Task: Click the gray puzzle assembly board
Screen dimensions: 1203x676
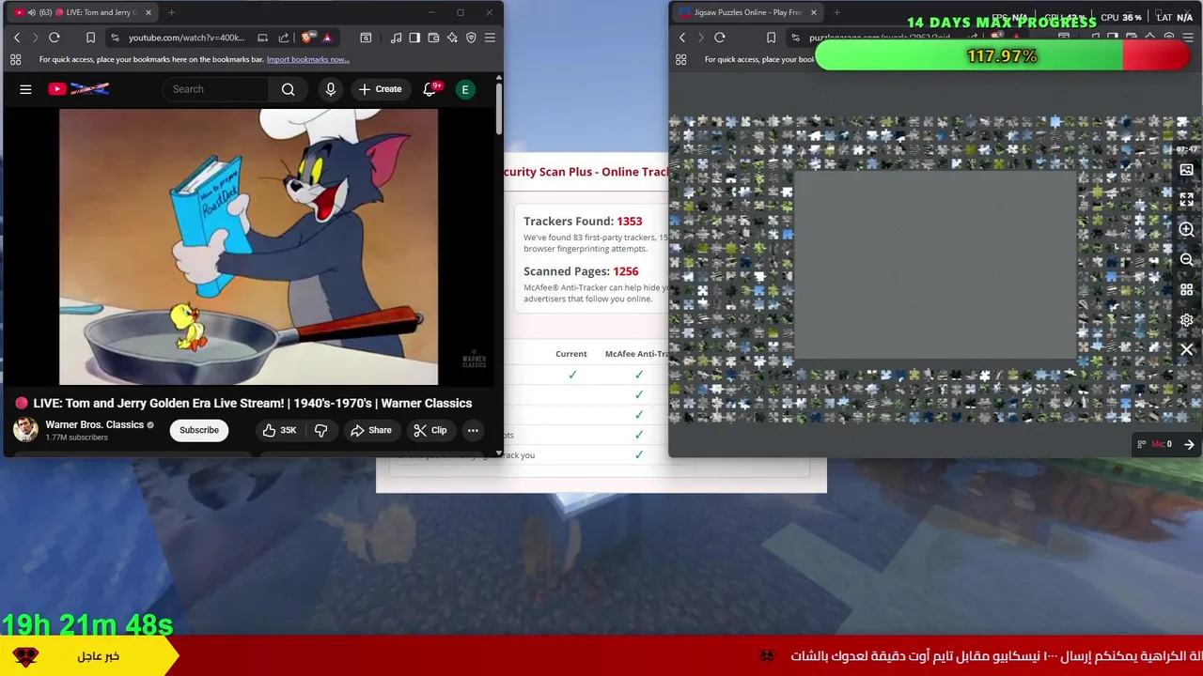Action: [935, 265]
